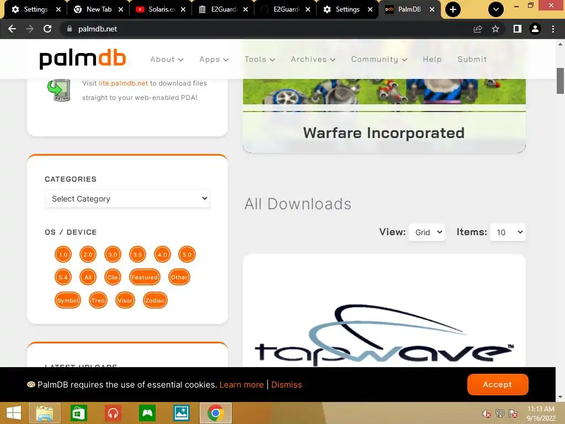This screenshot has height=424, width=565.
Task: Switch to the New Tab tab
Action: click(x=98, y=9)
